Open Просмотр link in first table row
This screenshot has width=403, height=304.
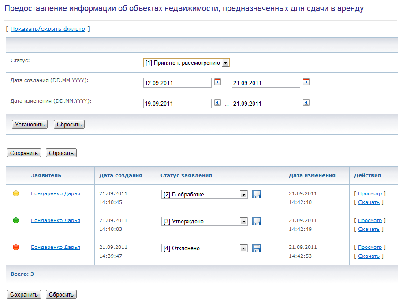(370, 193)
